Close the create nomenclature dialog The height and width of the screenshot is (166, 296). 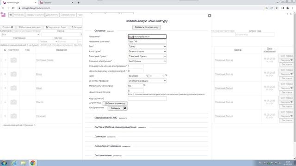click(210, 16)
